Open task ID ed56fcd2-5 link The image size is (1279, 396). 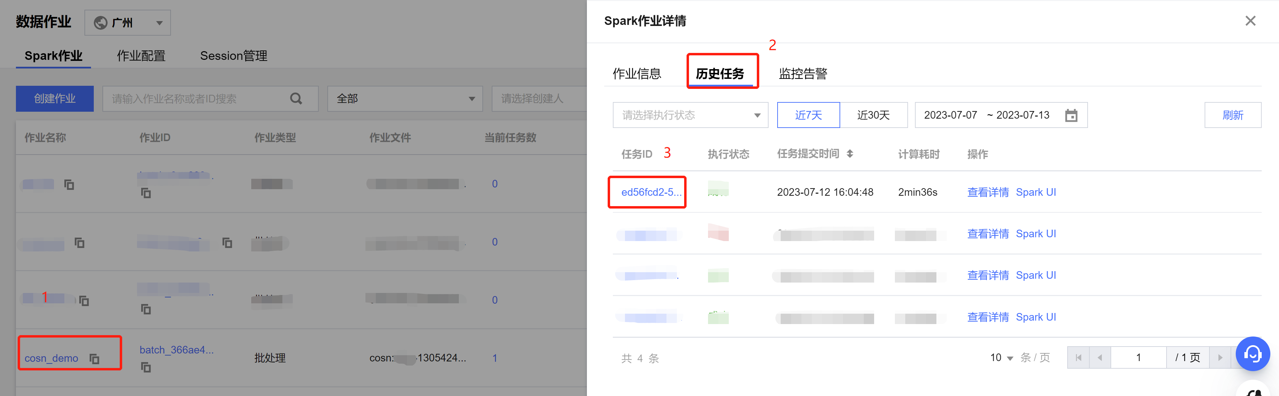[x=651, y=193]
